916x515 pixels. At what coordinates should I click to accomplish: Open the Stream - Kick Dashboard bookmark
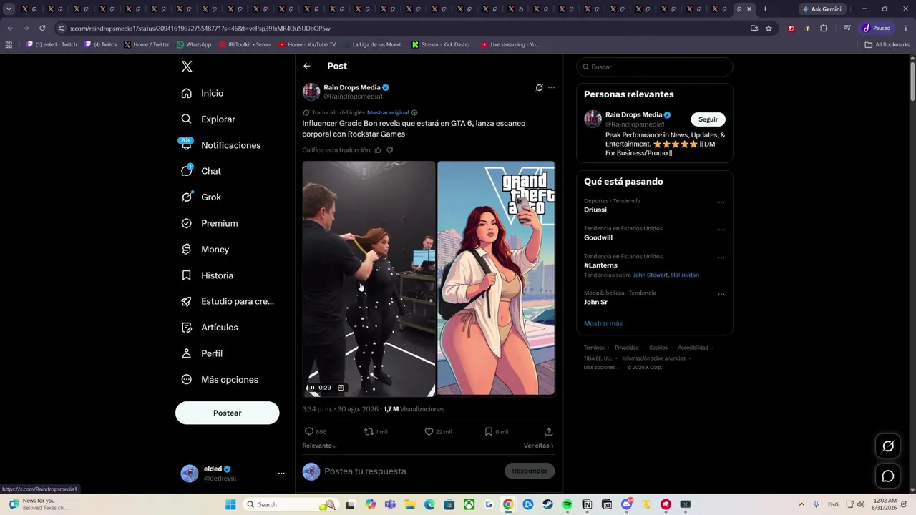tap(443, 44)
